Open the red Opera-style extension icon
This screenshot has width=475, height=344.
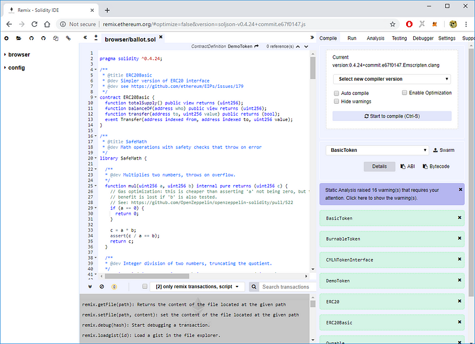click(409, 24)
